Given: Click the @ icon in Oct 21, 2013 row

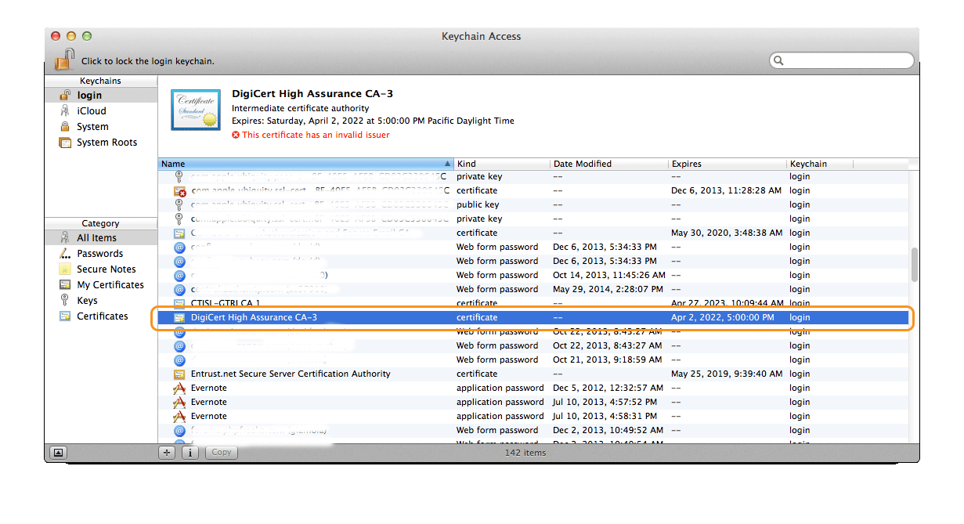Looking at the screenshot, I should click(x=179, y=360).
